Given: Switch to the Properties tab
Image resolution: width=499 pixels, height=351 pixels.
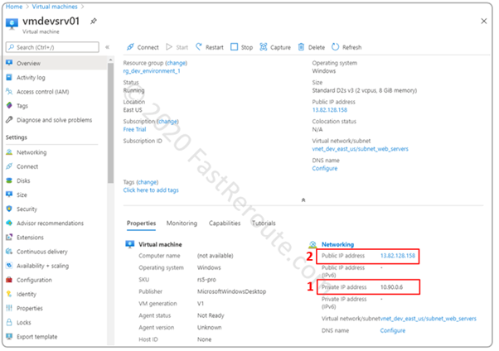Looking at the screenshot, I should coord(141,224).
